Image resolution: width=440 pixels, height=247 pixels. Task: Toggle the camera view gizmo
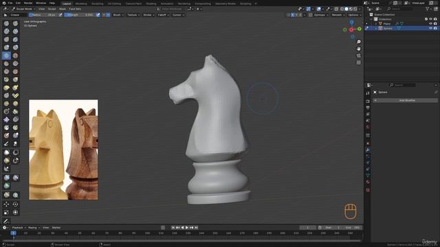click(x=359, y=56)
